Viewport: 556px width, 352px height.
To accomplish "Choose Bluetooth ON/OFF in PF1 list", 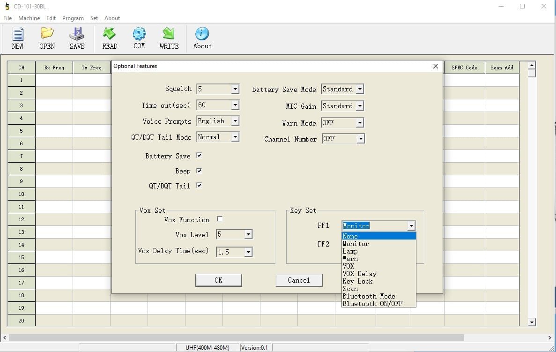I will click(x=372, y=304).
